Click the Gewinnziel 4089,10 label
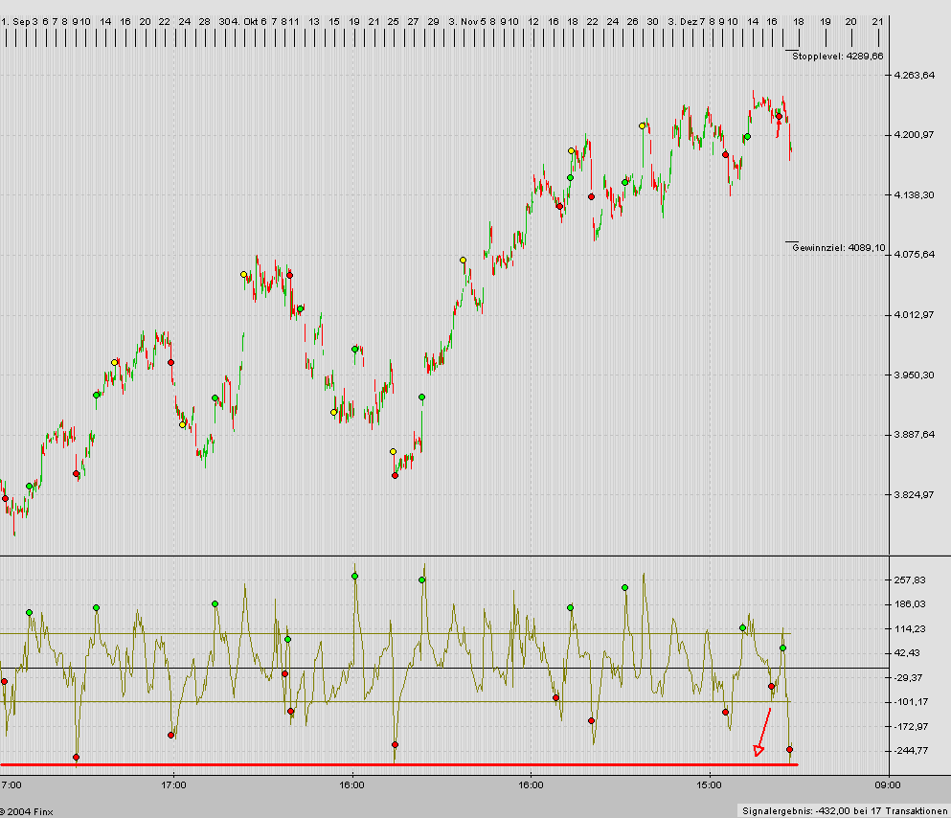951x818 pixels. (839, 247)
